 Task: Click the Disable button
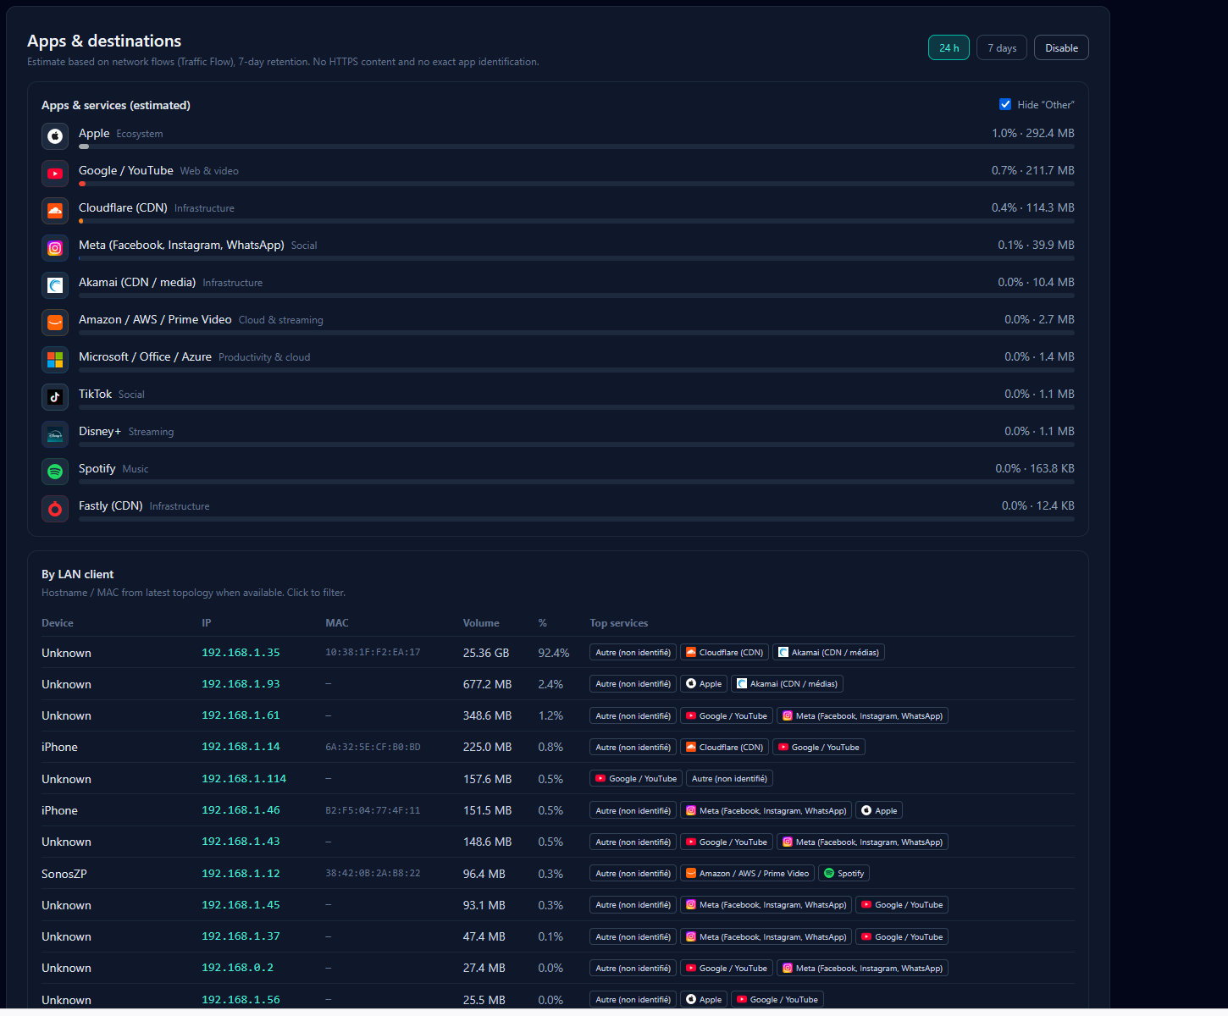(1061, 47)
